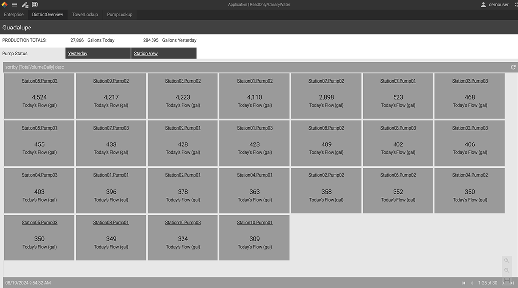Open the hamburger menu
Screen dimensions: 518x288
[15, 4]
